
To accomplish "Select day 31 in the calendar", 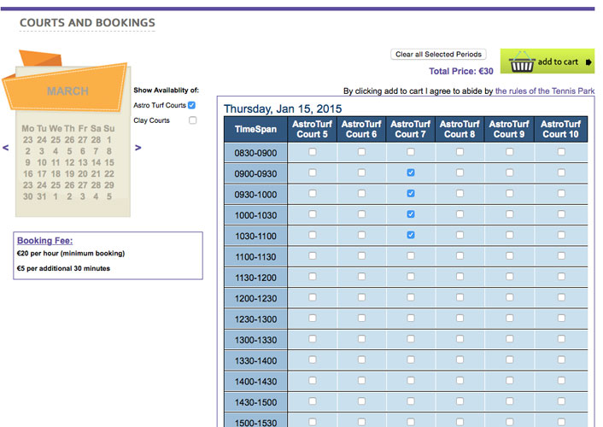I will (42, 196).
